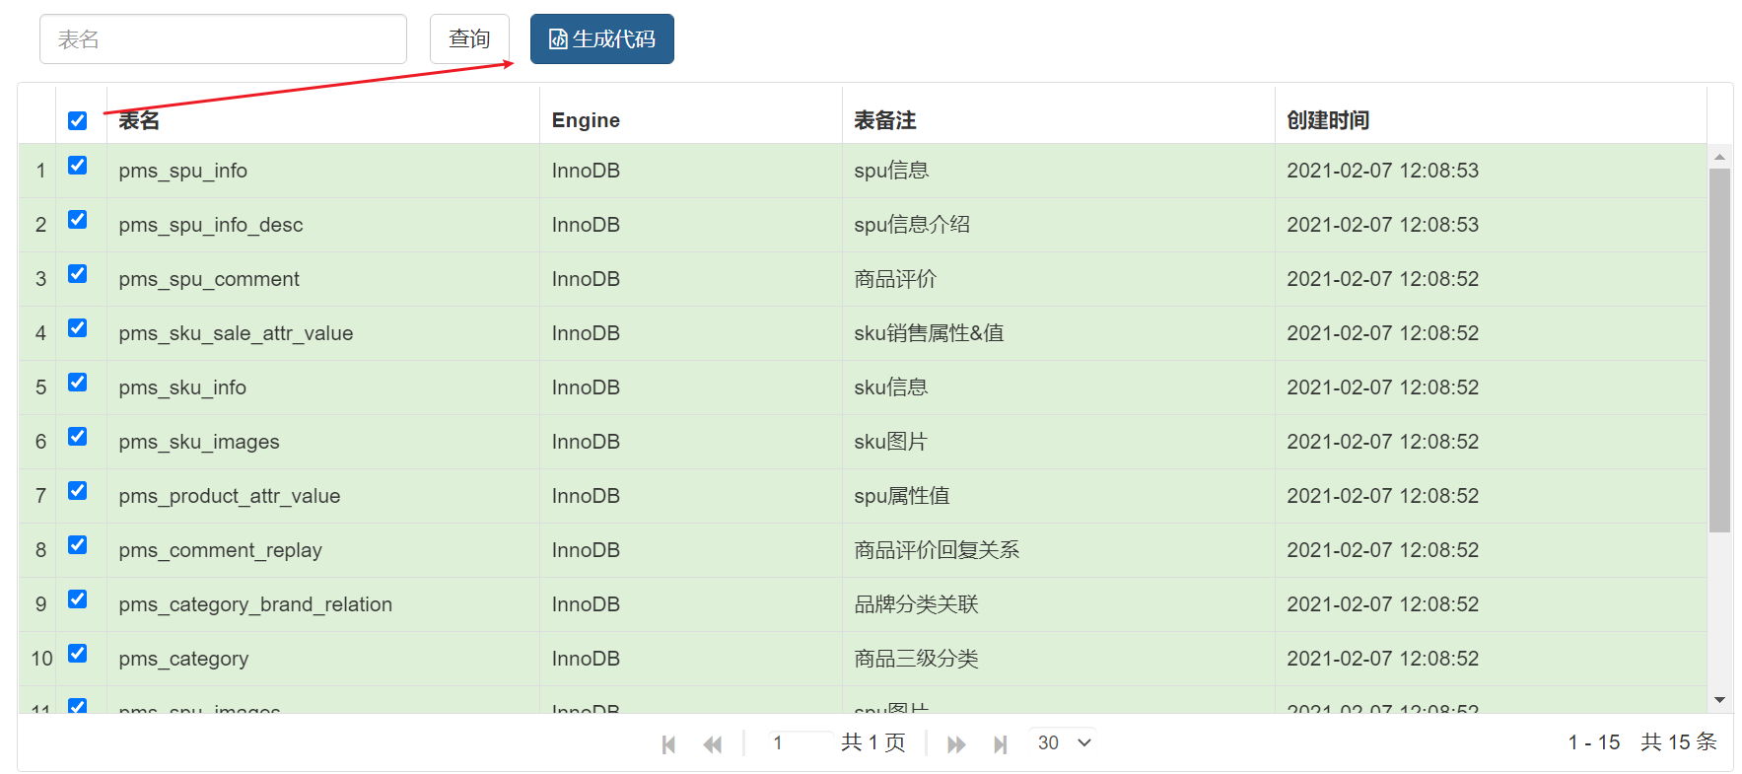Uncheck the pms_category row checkbox
Screen dimensions: 1742x774
point(78,654)
